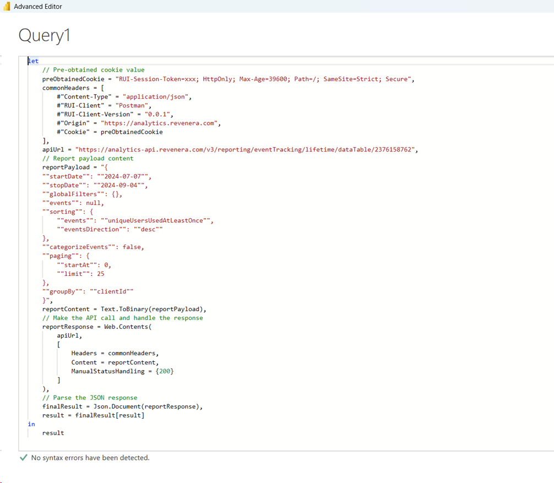Screen dimensions: 554x483
Task: Click the '// Report payload content' comment
Action: pyautogui.click(x=88, y=158)
